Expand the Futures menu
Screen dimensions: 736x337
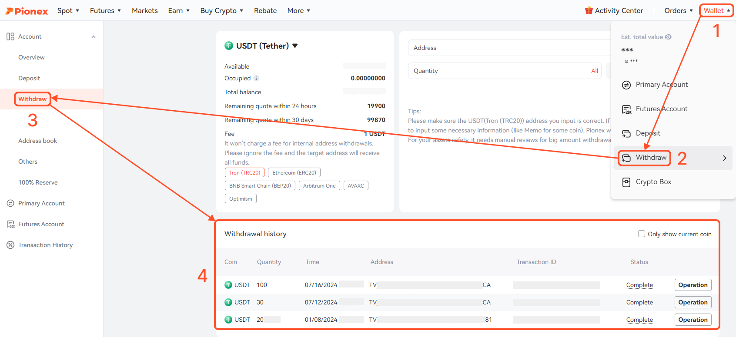click(x=105, y=10)
